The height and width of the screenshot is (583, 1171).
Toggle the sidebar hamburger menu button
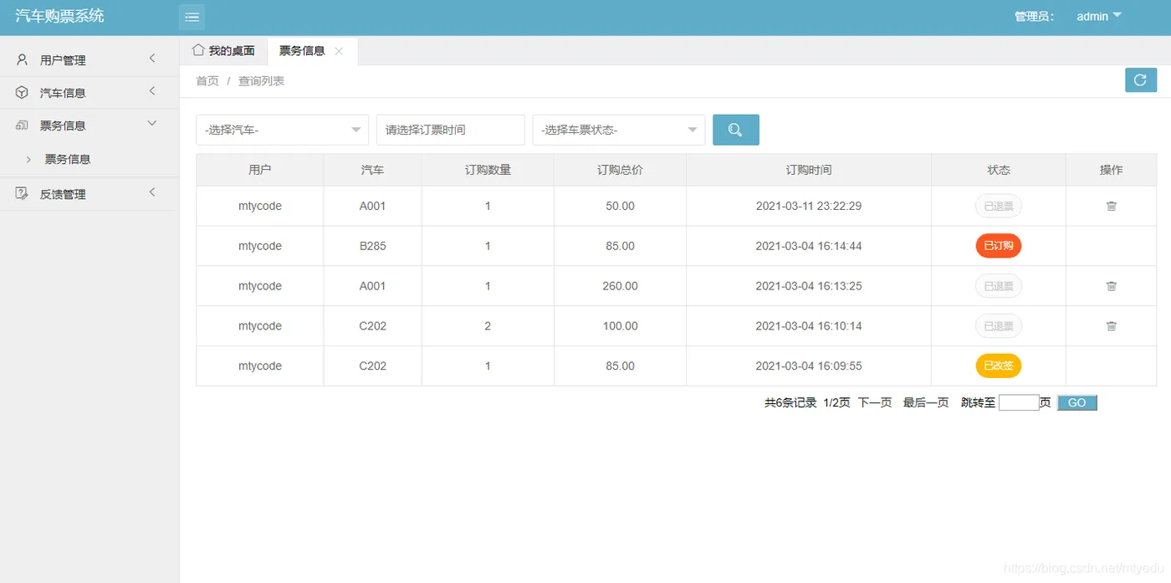(192, 17)
